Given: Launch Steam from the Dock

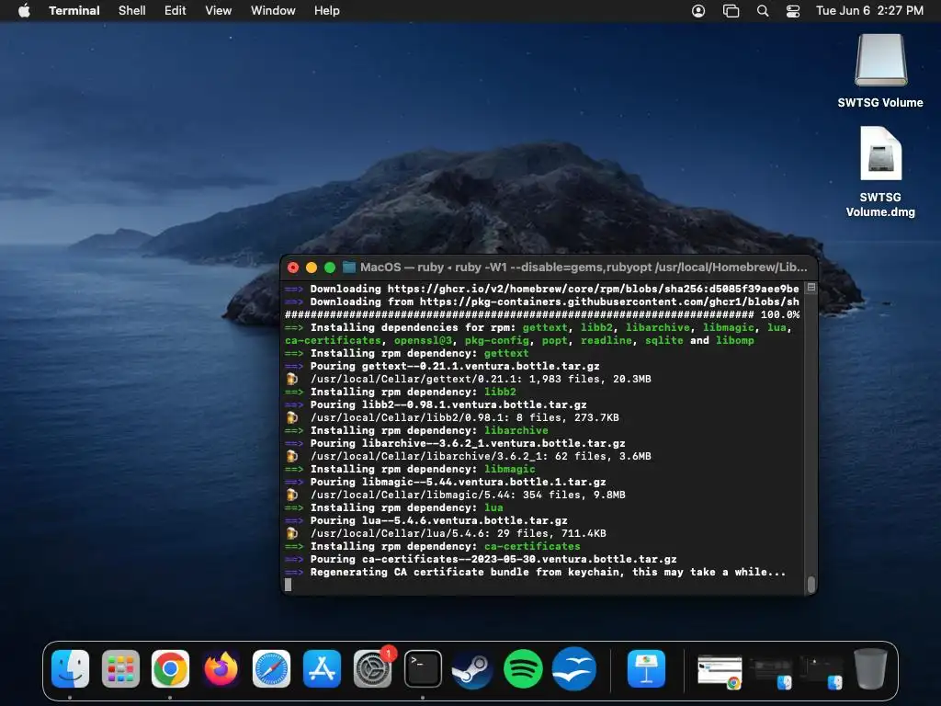Looking at the screenshot, I should 473,668.
